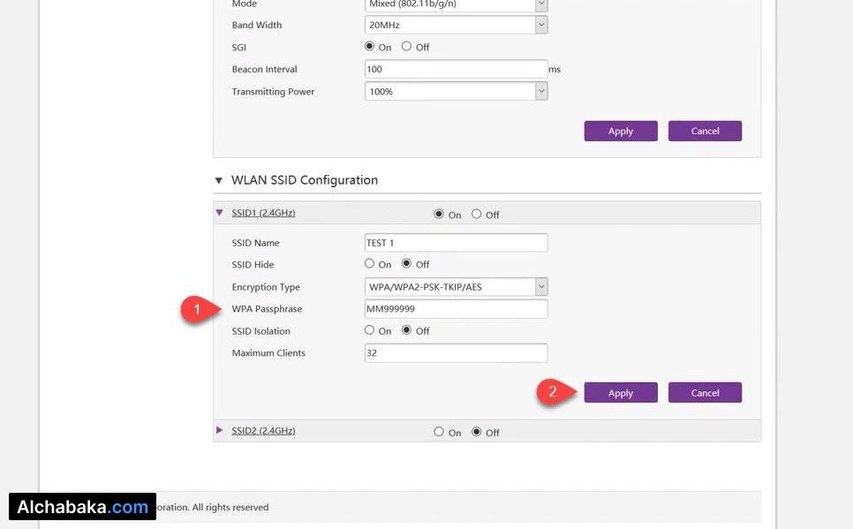
Task: Apply the SSID1 configuration changes
Action: (620, 393)
